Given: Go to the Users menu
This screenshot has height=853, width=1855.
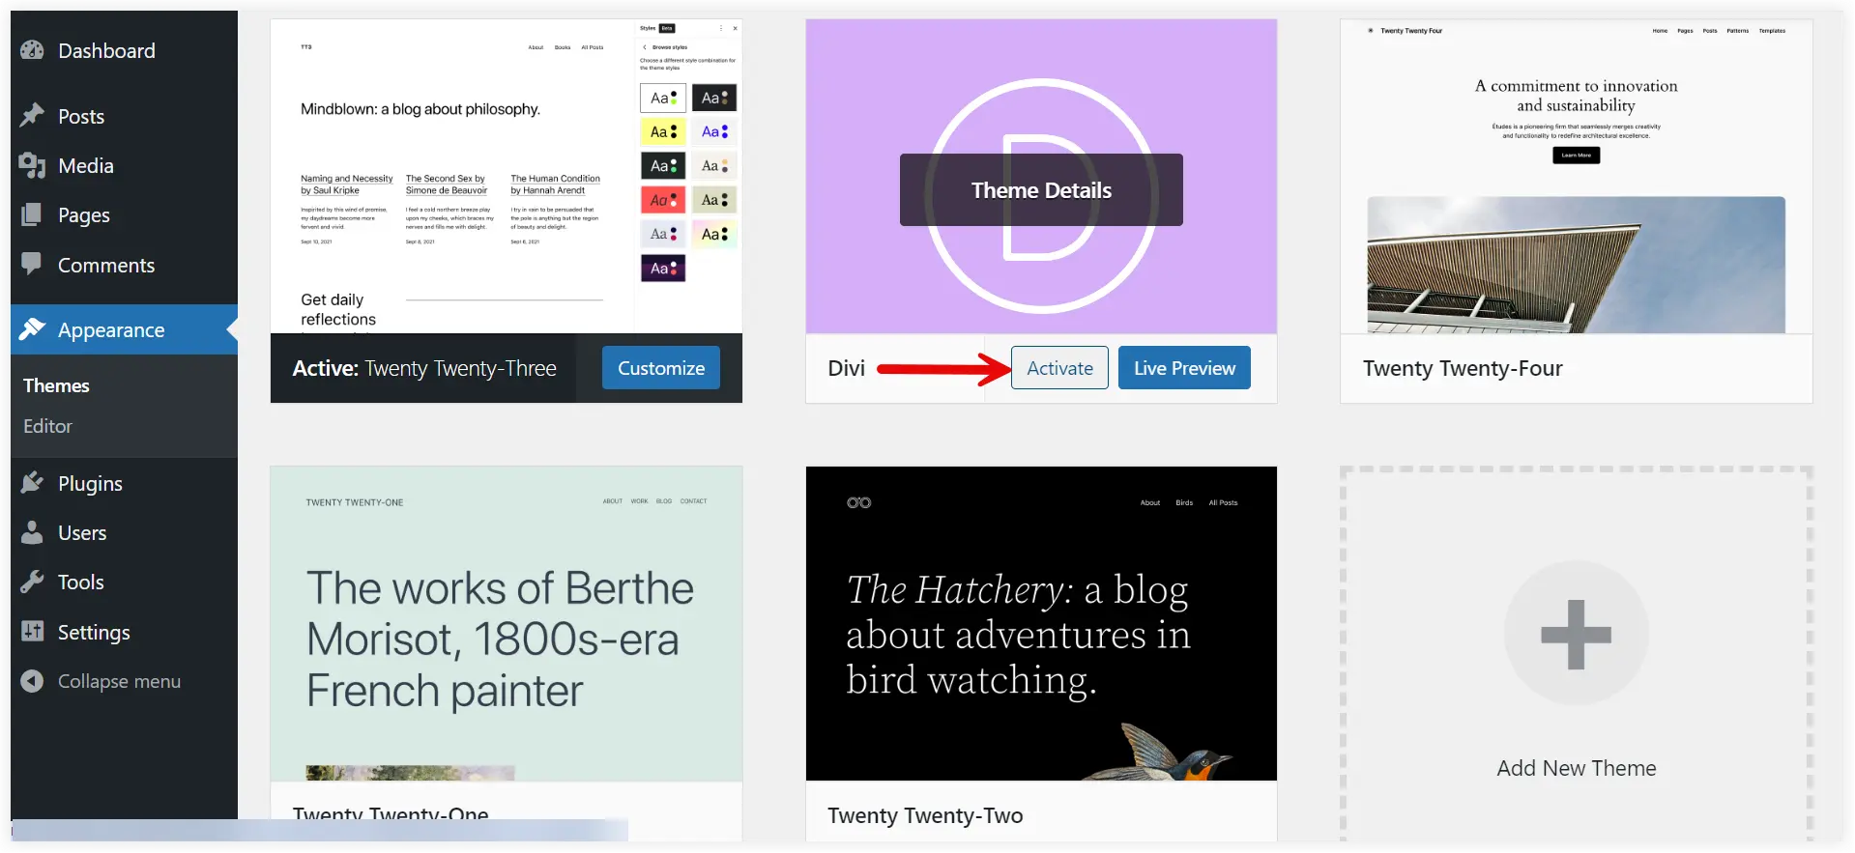Looking at the screenshot, I should [x=124, y=532].
